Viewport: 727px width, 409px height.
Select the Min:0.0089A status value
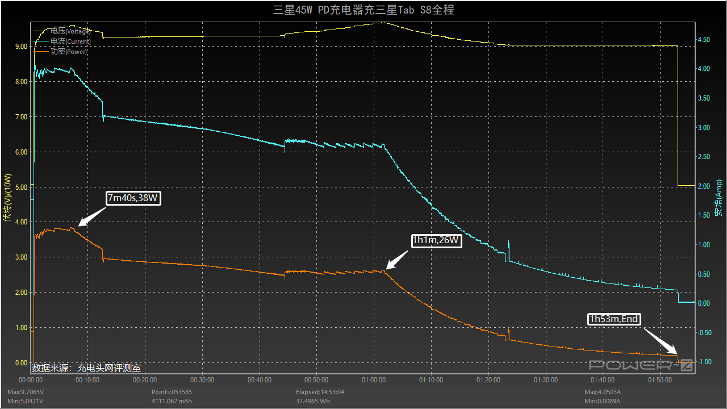603,401
